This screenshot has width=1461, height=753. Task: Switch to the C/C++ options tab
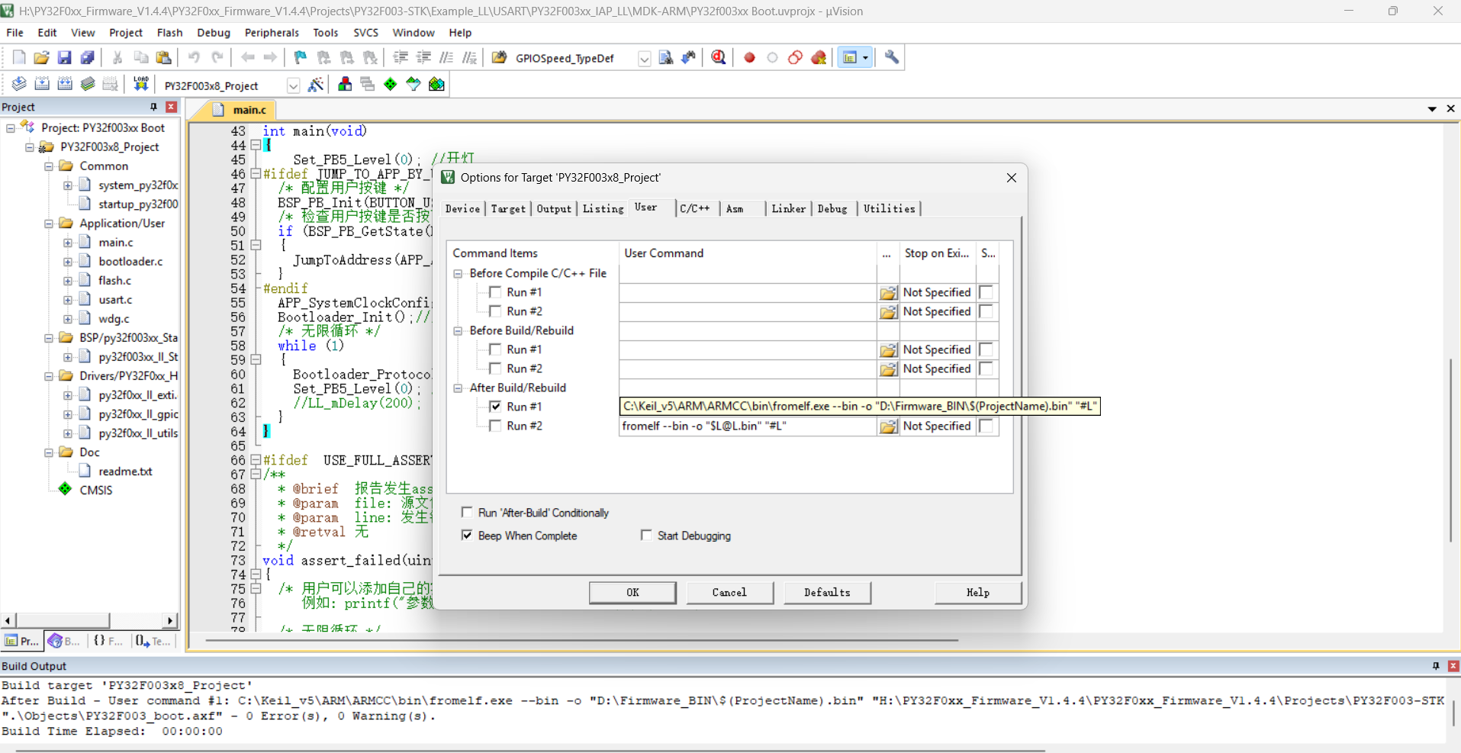tap(695, 208)
